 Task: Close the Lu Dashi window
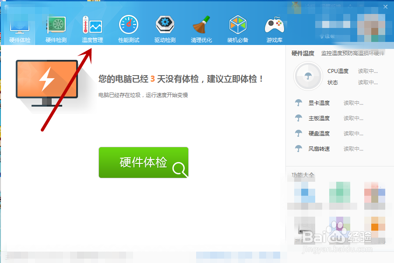tap(385, 7)
